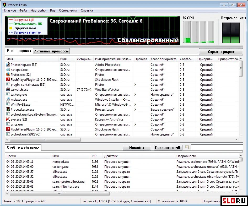The image size is (248, 206).
Task: Click the notepad.exe process icon
Action: 8,69
